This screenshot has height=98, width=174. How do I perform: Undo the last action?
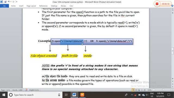[x=8, y=2]
